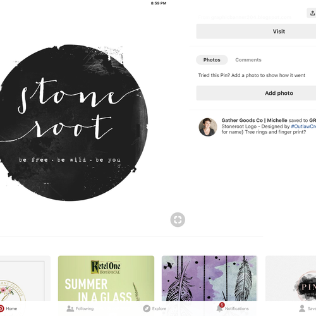Click the Add photo button

[x=256, y=93]
